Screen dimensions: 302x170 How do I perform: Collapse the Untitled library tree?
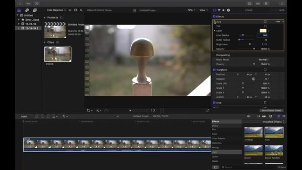pyautogui.click(x=17, y=15)
